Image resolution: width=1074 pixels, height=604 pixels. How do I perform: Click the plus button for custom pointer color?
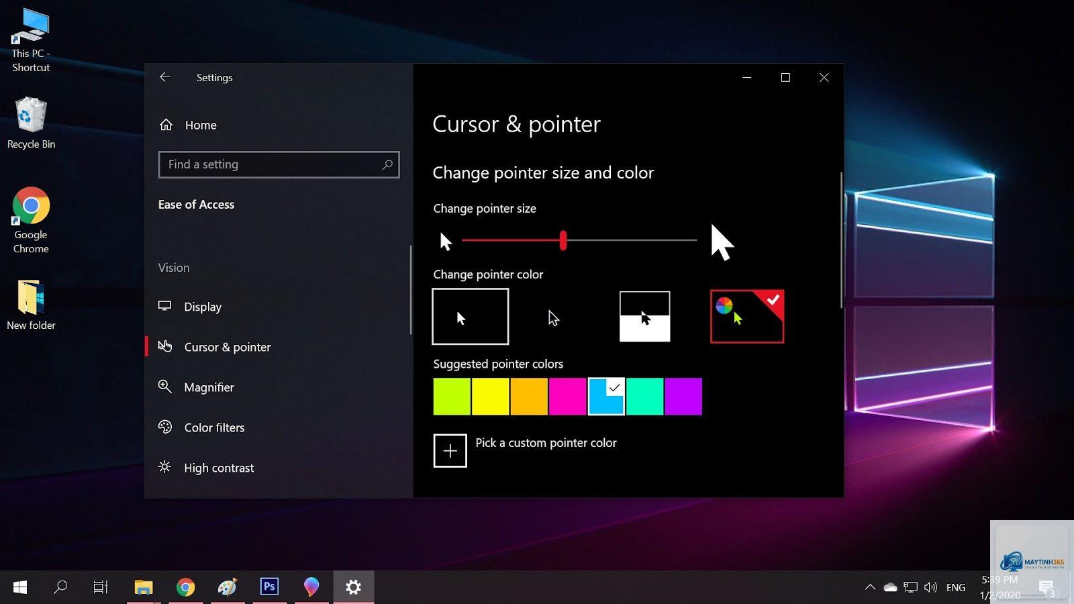pos(450,450)
